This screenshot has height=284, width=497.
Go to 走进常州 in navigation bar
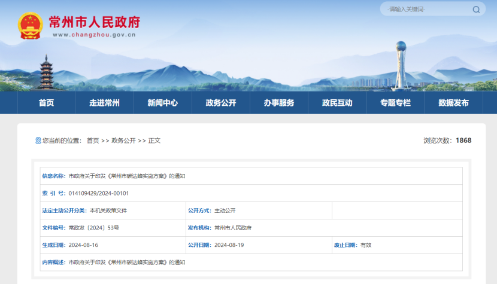click(104, 103)
